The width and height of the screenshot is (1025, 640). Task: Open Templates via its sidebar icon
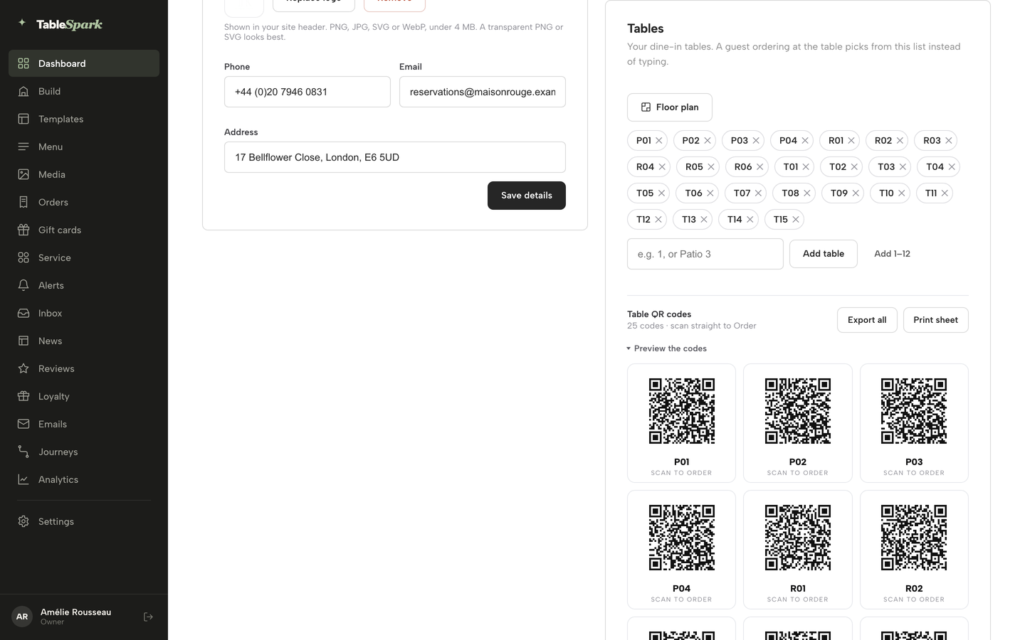coord(23,119)
